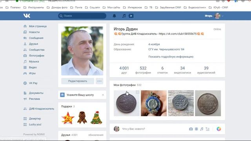Open the Почта bookmarks folder
Viewport: 251px width, 141px height.
[76, 7]
